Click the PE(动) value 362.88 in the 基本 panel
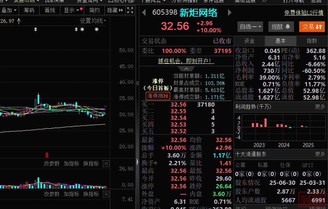Image resolution: width=328 pixels, height=209 pixels. (316, 51)
